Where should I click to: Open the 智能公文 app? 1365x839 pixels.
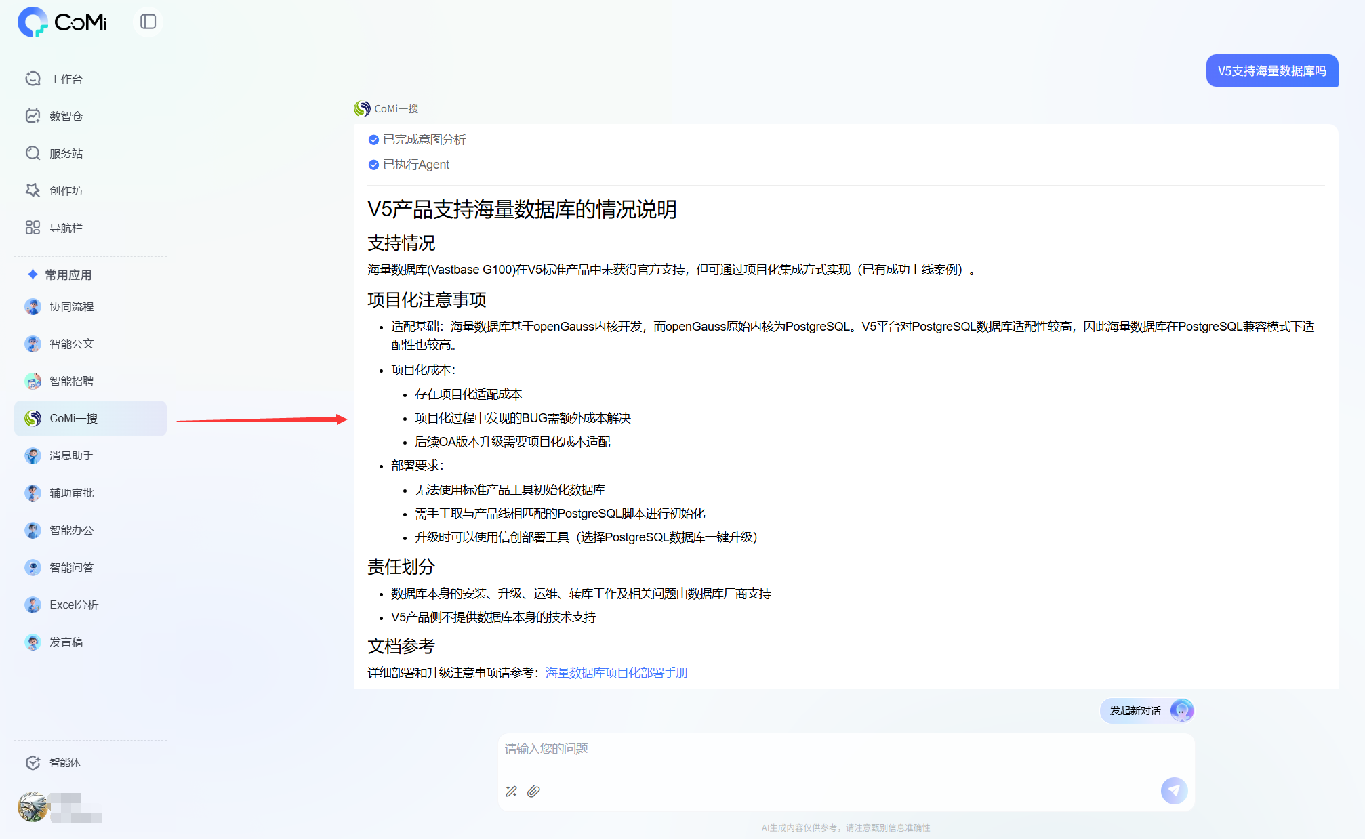click(71, 344)
